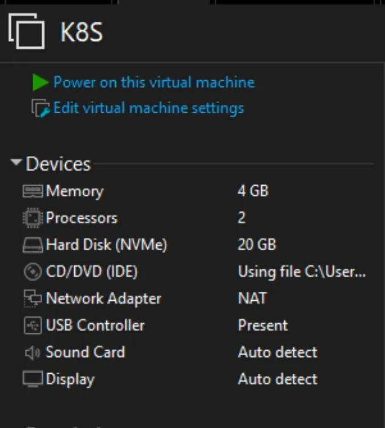Select the Display monitor icon
Image resolution: width=385 pixels, height=428 pixels.
[x=33, y=379]
